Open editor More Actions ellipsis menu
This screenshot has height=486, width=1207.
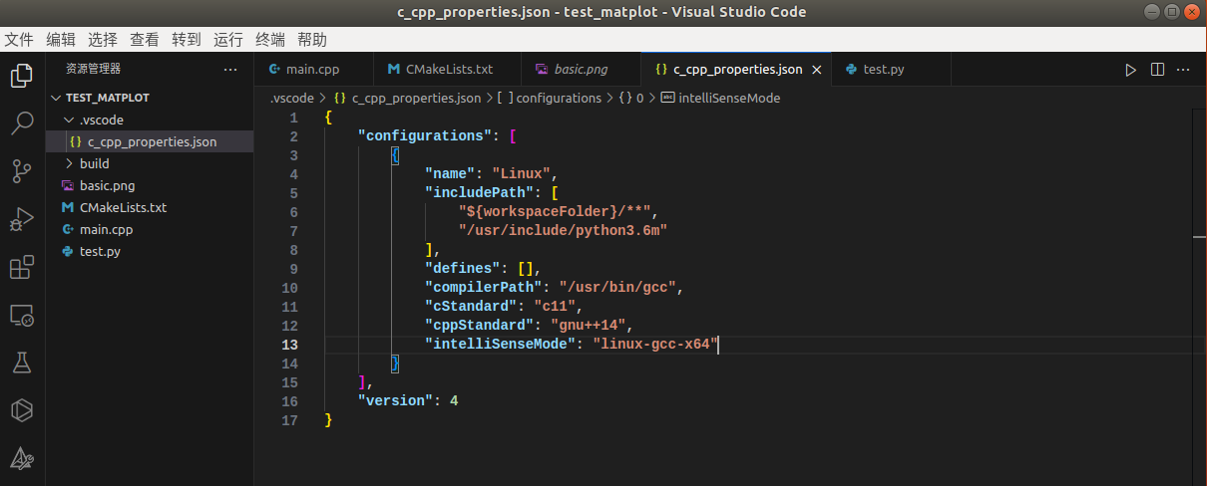coord(1184,70)
